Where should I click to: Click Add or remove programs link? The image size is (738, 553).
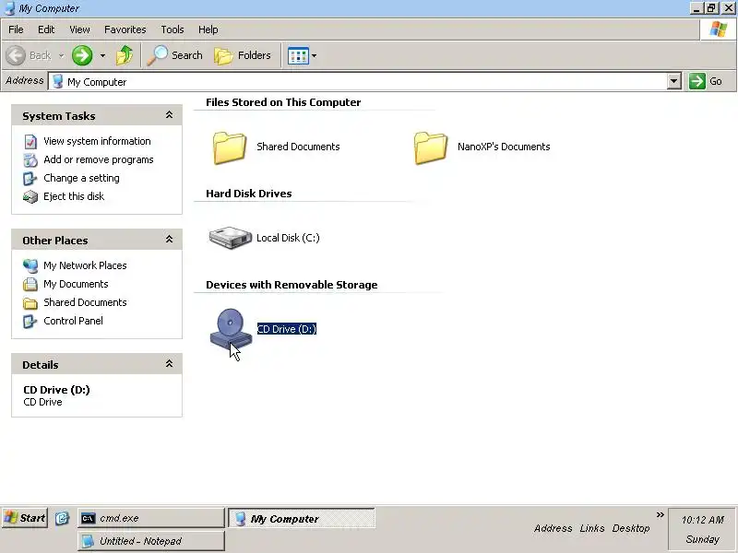pos(99,159)
